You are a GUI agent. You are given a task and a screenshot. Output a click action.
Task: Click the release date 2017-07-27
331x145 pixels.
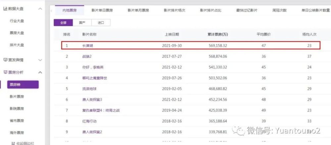[172, 56]
